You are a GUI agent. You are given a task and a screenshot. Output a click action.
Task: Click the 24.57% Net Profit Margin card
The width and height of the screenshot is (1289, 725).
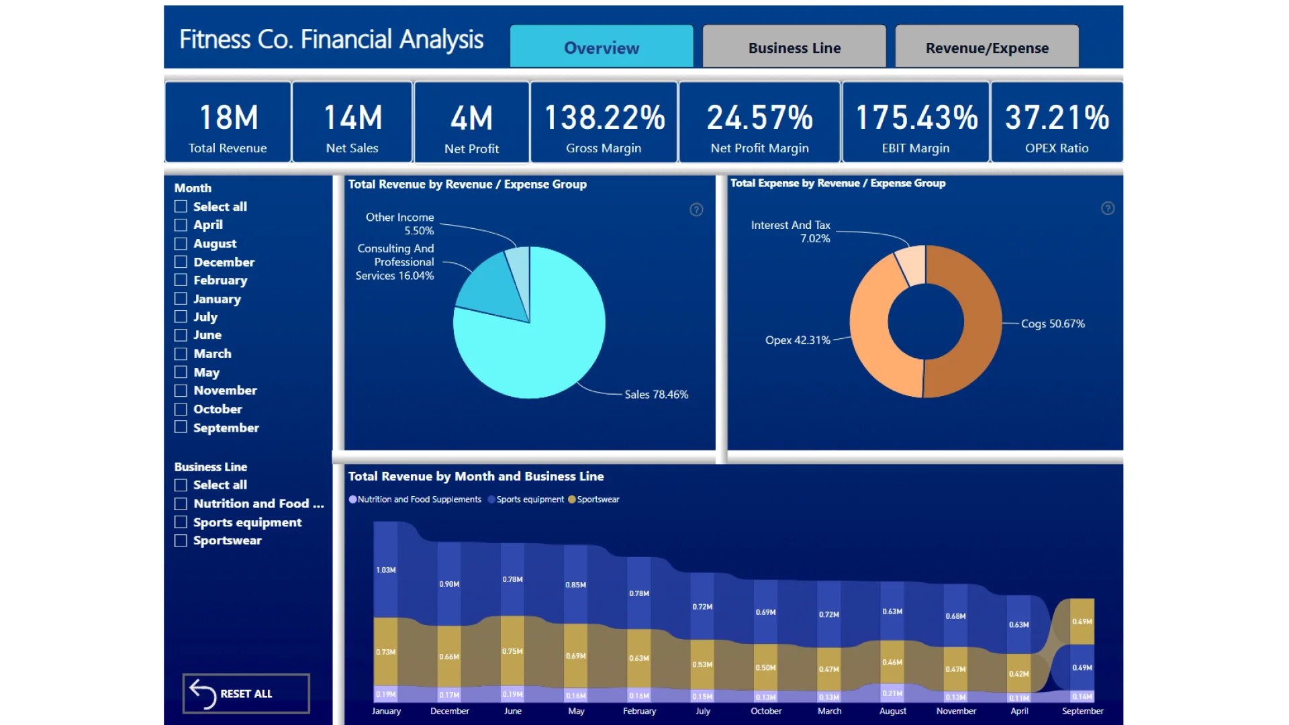click(759, 122)
